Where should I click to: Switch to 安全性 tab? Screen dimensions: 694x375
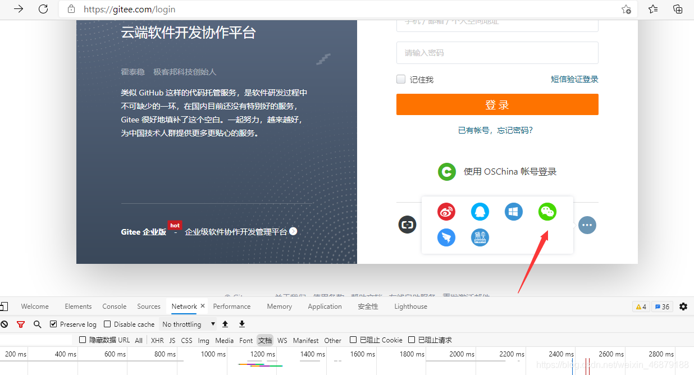click(x=368, y=307)
